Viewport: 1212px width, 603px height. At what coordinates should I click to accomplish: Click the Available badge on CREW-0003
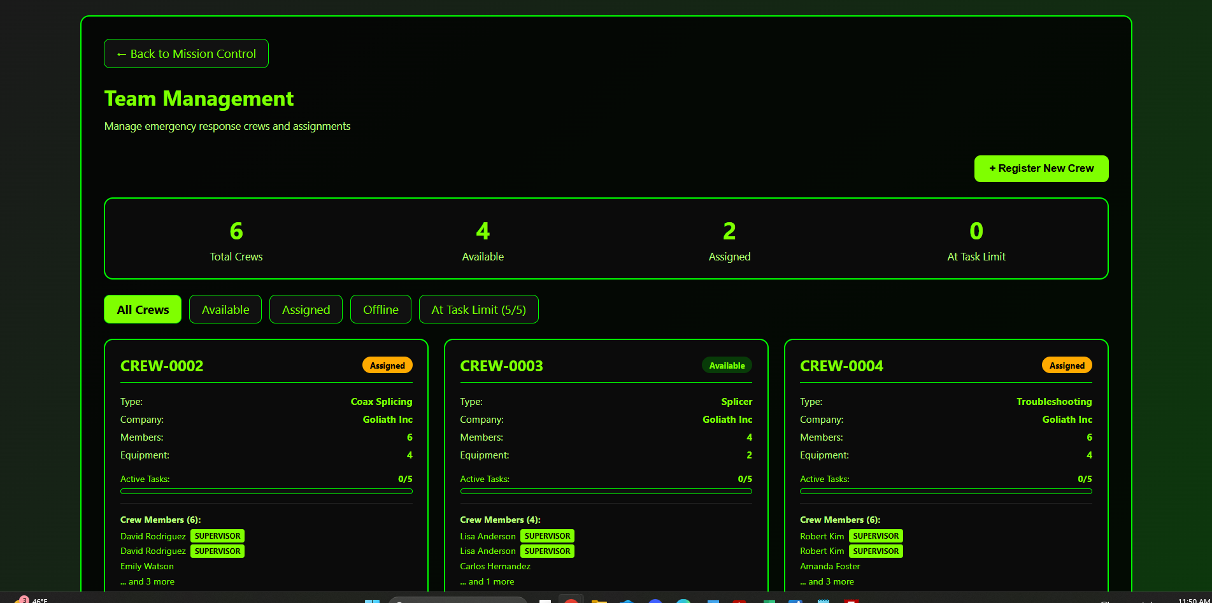[727, 365]
